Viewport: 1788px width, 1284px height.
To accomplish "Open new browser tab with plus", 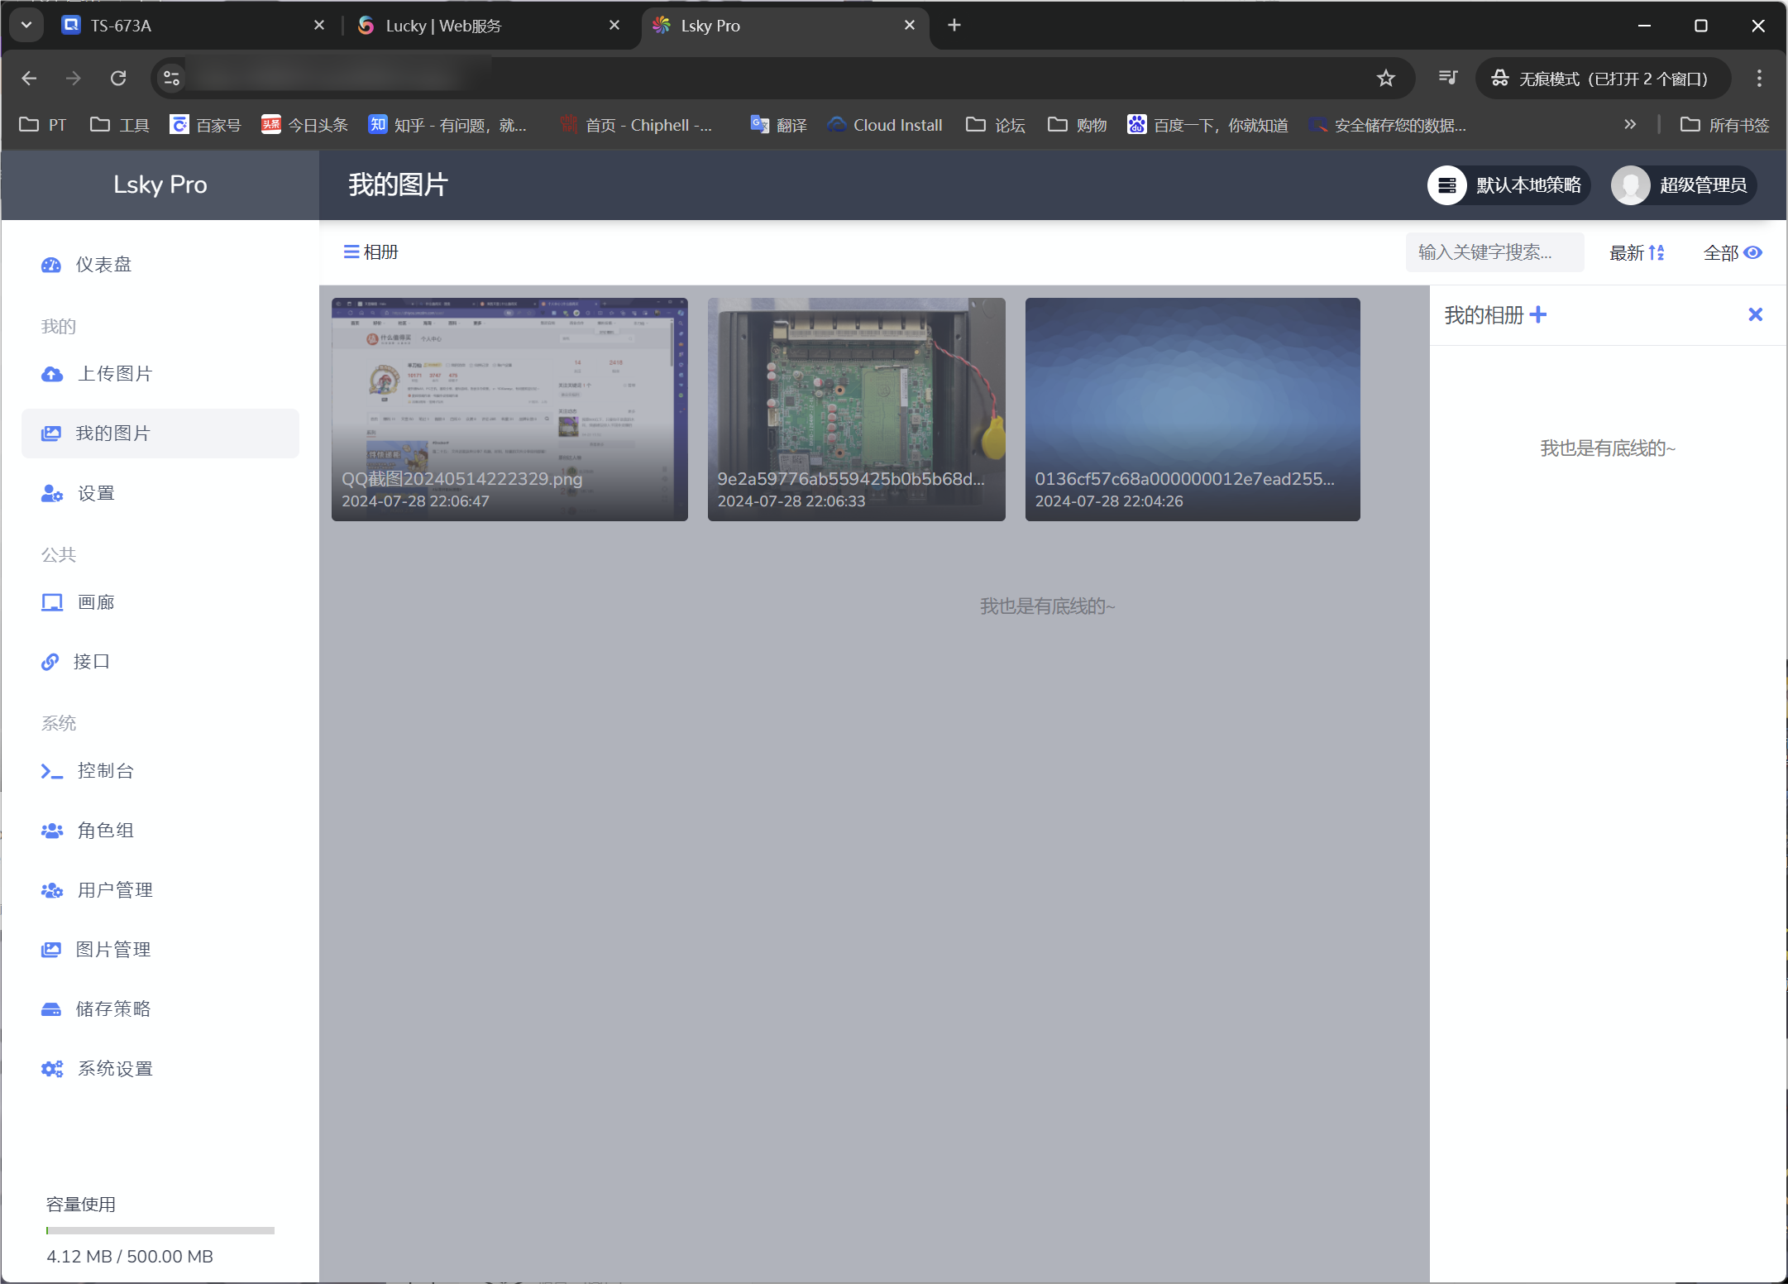I will [x=954, y=26].
